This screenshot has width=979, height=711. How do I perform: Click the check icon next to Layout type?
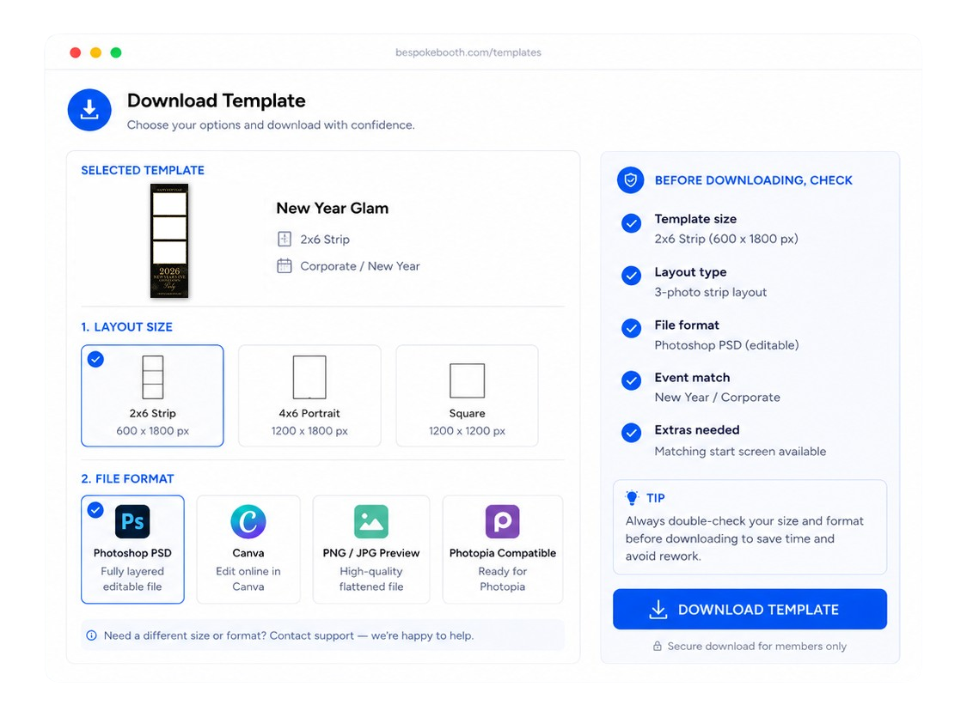631,276
